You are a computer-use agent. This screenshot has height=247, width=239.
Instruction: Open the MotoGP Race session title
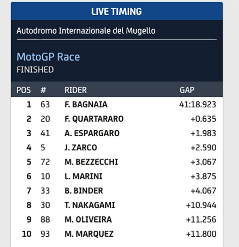(x=48, y=57)
